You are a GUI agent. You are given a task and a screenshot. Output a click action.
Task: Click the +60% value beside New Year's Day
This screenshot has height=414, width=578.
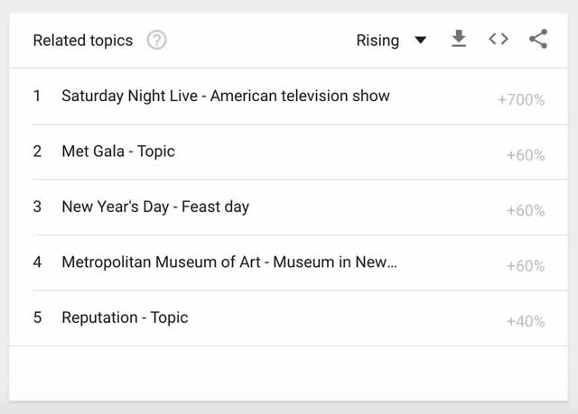pyautogui.click(x=525, y=211)
